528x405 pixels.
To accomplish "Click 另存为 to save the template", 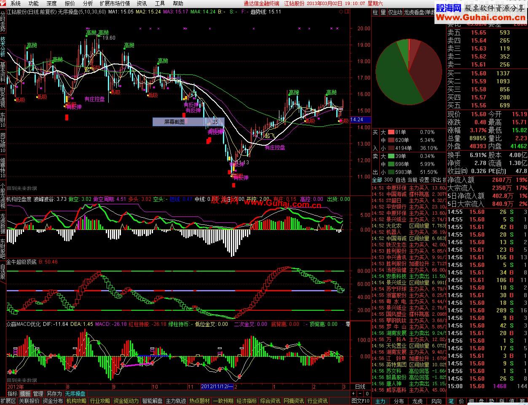I will click(x=54, y=394).
